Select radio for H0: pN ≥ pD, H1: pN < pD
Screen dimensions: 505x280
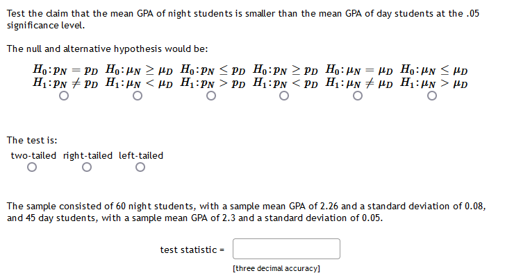tap(284, 98)
